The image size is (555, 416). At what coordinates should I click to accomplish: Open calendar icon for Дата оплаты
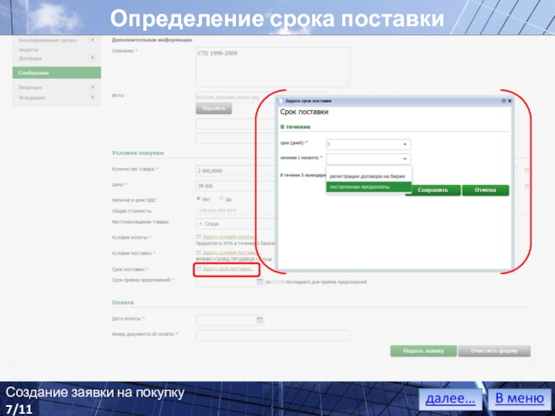(x=259, y=320)
